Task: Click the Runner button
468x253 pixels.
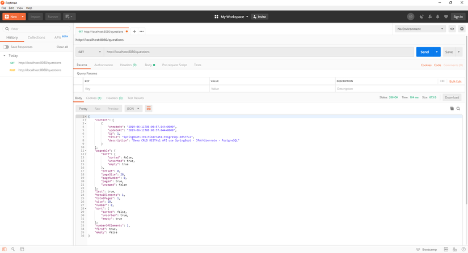Action: pos(53,16)
